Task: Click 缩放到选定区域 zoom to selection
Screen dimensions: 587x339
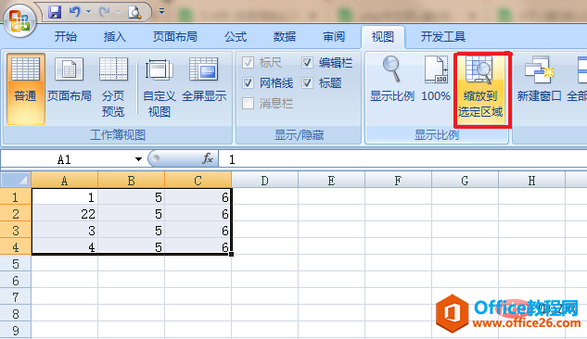Action: pyautogui.click(x=480, y=89)
